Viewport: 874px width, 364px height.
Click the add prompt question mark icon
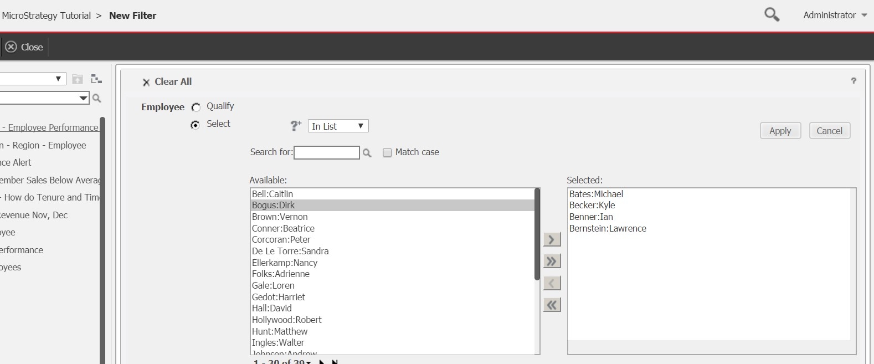point(296,126)
